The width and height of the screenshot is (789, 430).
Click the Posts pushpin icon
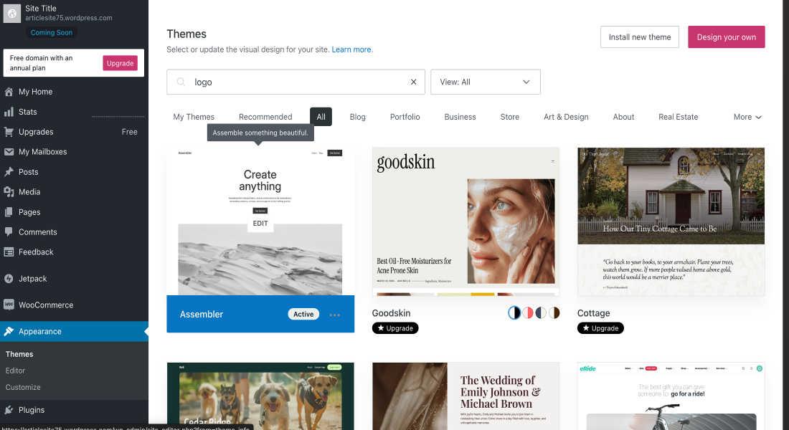point(9,172)
